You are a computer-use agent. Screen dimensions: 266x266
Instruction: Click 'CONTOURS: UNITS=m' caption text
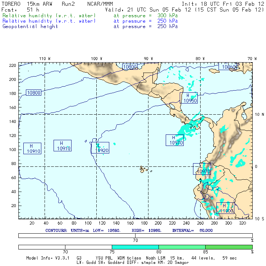[67, 230]
